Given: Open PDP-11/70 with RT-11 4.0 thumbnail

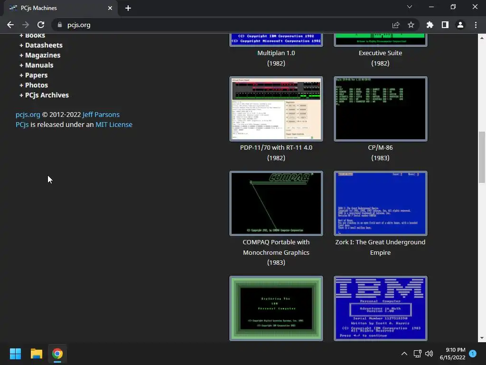Looking at the screenshot, I should point(276,109).
